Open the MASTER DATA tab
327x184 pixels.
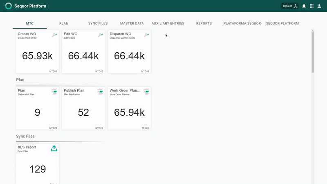132,23
